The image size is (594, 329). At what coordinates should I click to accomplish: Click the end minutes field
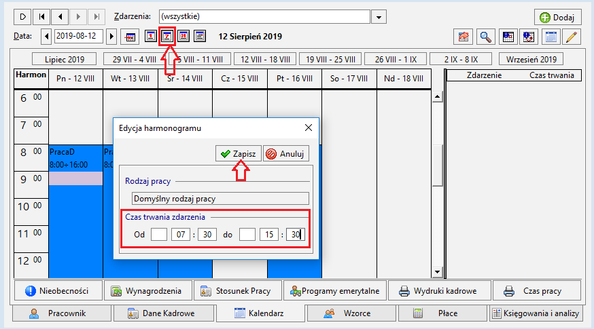pos(296,235)
